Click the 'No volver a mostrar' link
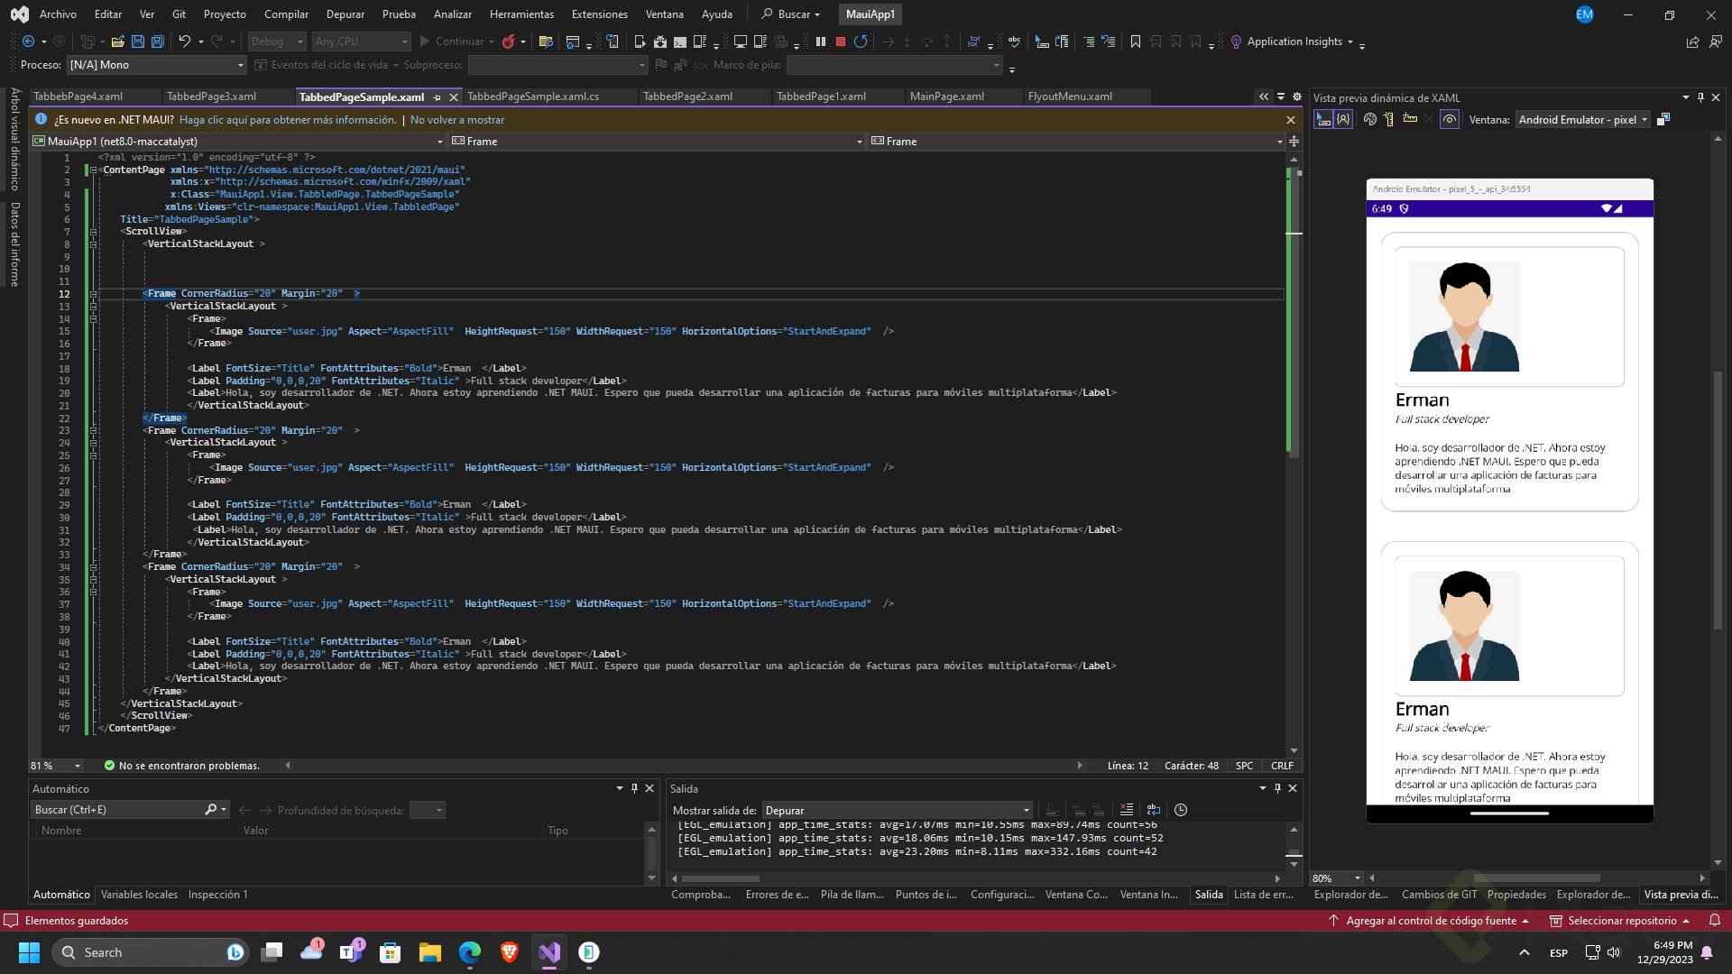1732x974 pixels. click(456, 120)
